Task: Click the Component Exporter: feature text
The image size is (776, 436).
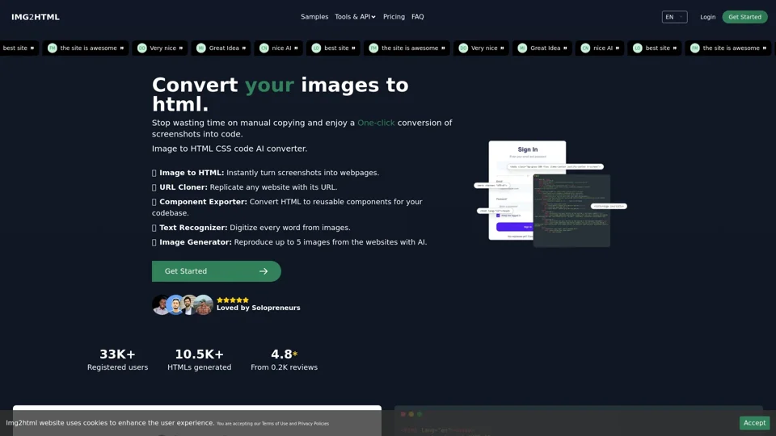Action: point(203,202)
